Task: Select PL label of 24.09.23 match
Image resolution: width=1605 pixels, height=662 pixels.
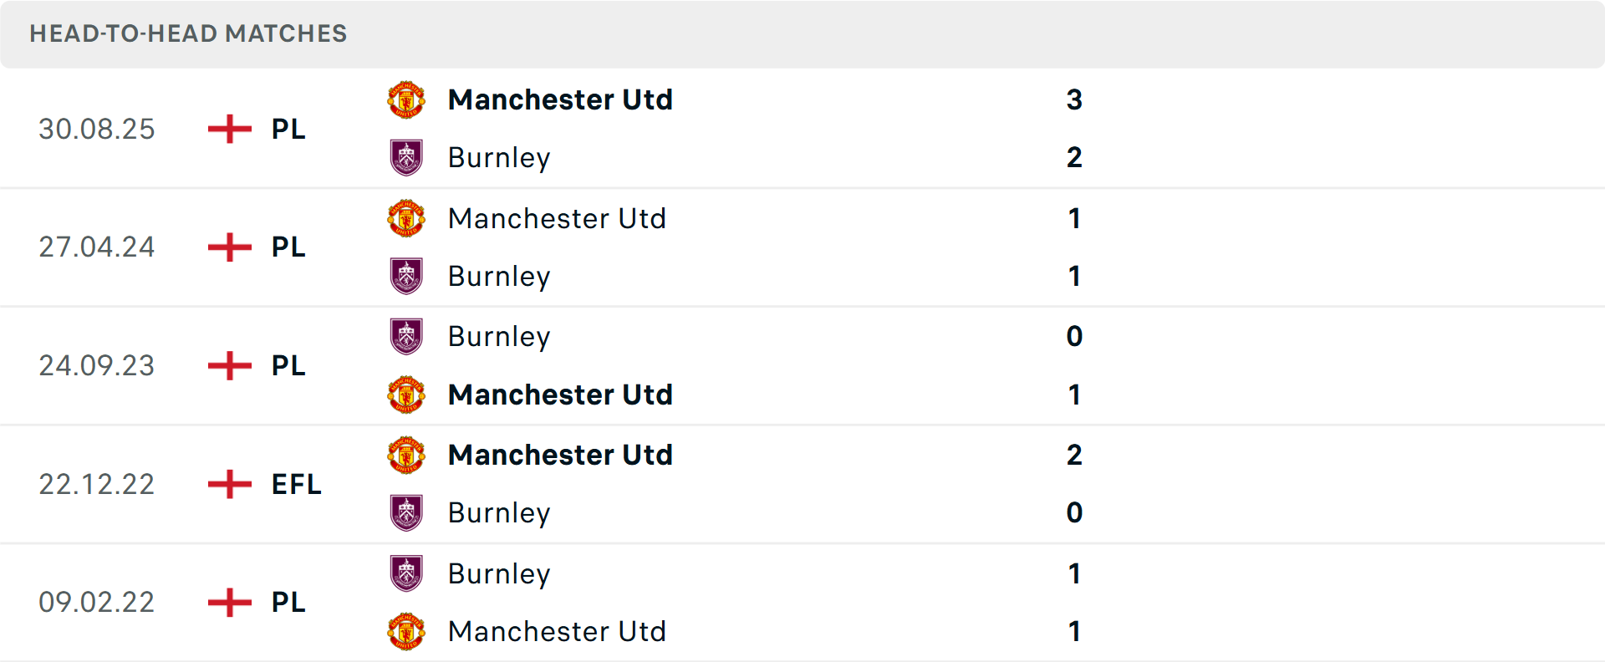Action: (x=288, y=365)
